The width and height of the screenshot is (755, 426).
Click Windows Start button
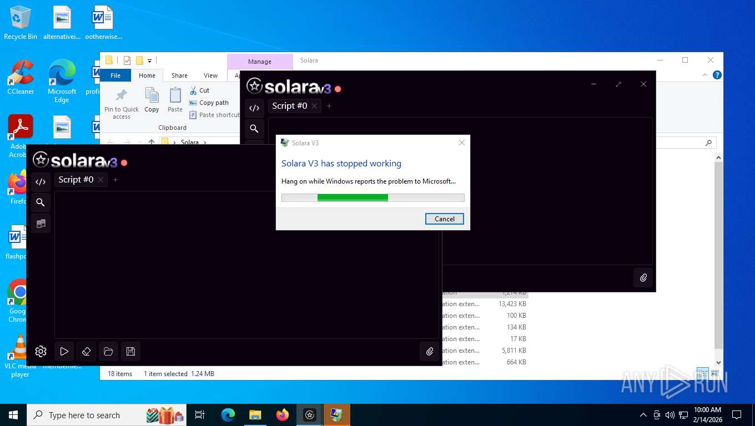[x=13, y=414]
